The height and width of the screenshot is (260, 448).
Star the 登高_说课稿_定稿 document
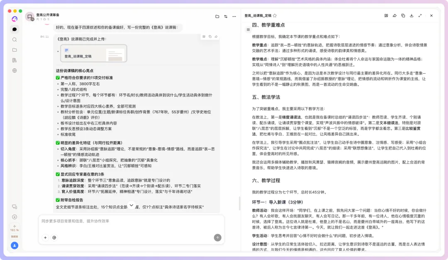(275, 16)
